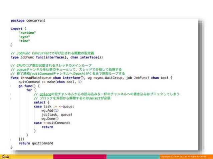The width and height of the screenshot is (213, 159).
Task: Click the teal segment of the footer bar
Action: [x=133, y=156]
